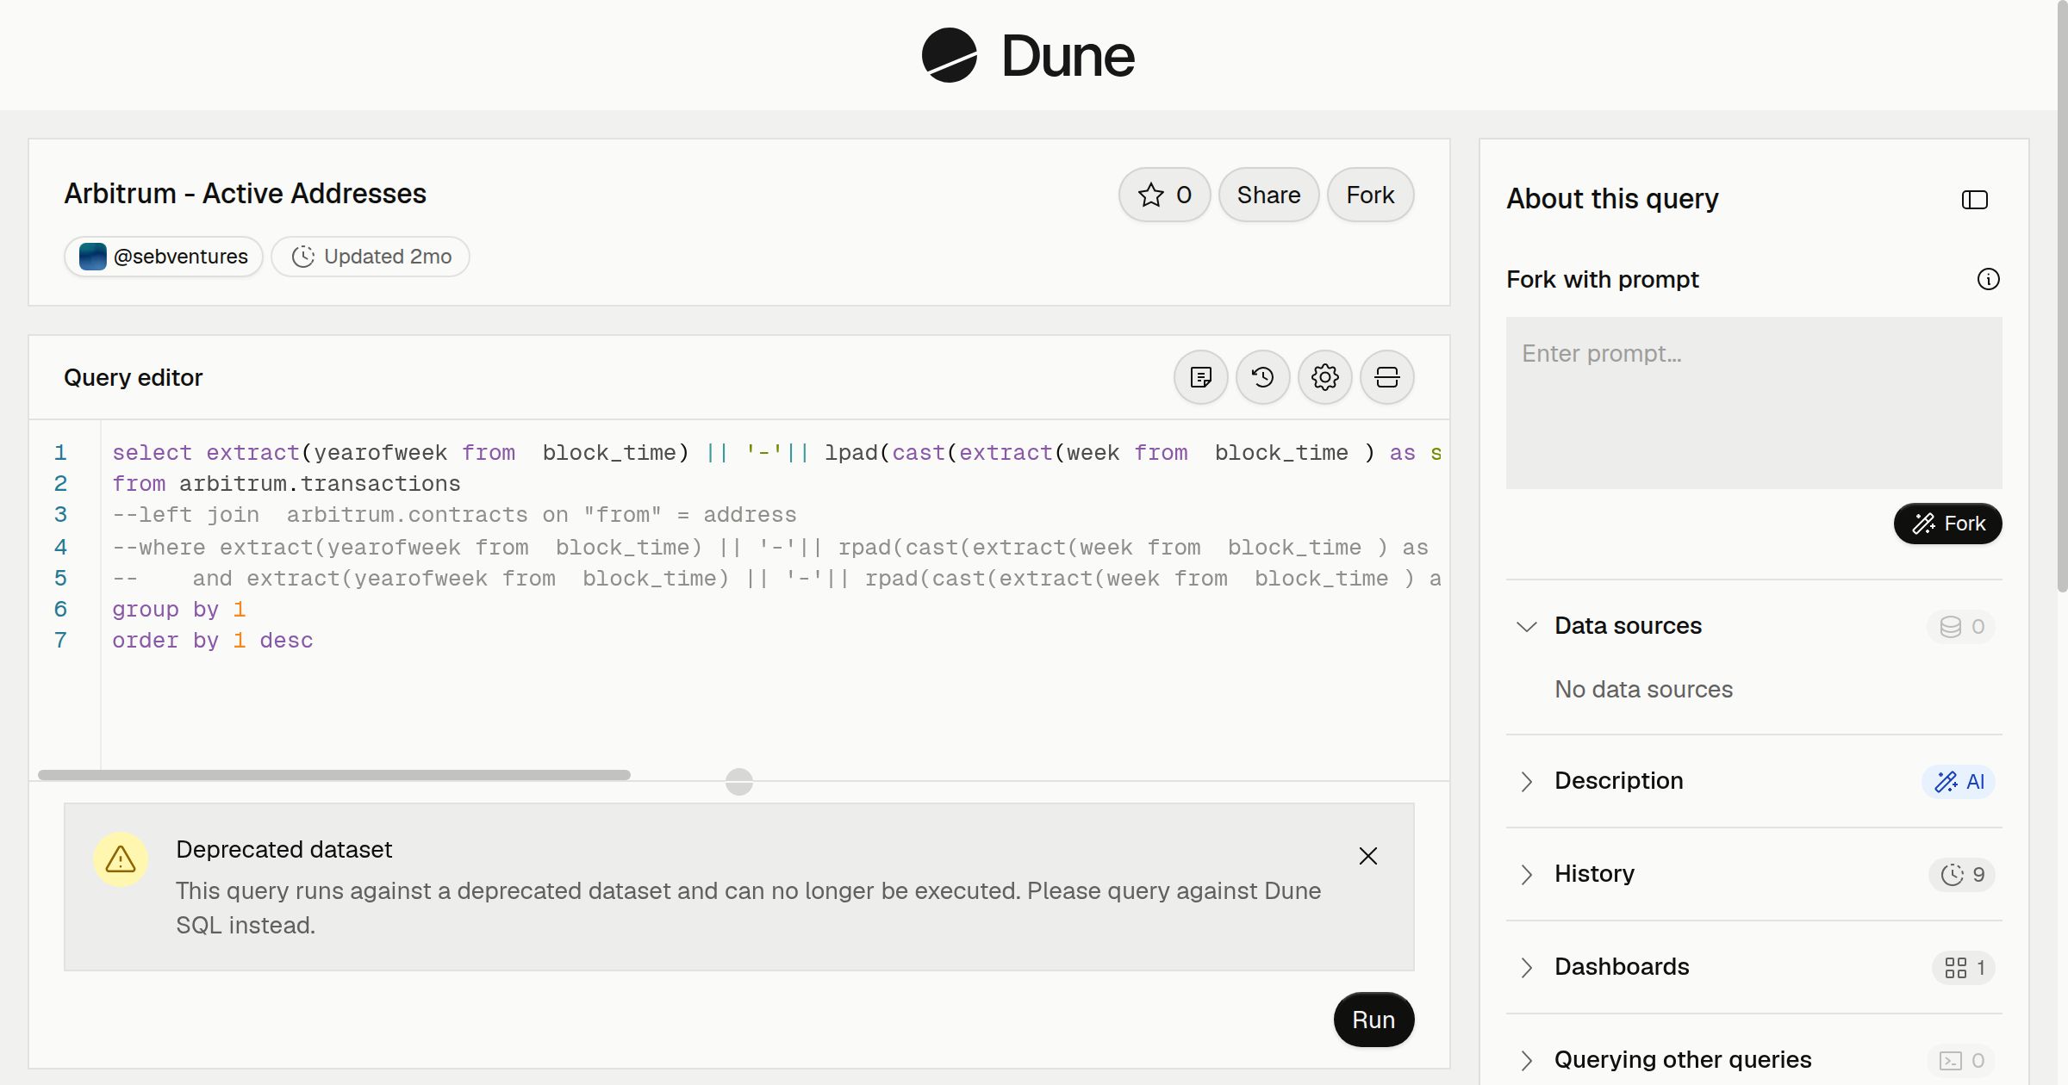
Task: Dismiss the Deprecated dataset warning
Action: (1367, 856)
